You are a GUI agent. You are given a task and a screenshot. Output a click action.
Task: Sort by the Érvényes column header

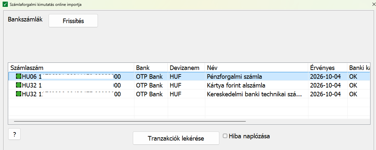(x=328, y=68)
